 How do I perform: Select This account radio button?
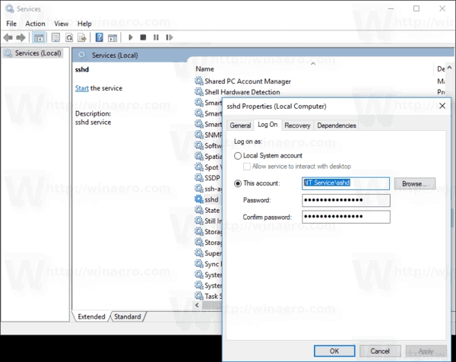pos(238,183)
